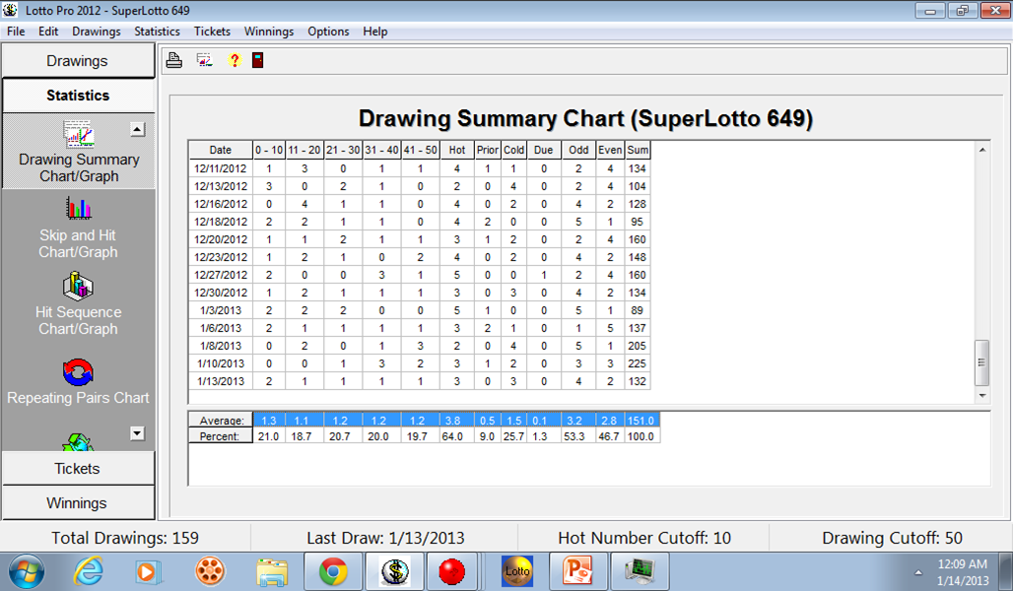The width and height of the screenshot is (1013, 591).
Task: Open Hit Sequence Chart/Graph
Action: (x=78, y=303)
